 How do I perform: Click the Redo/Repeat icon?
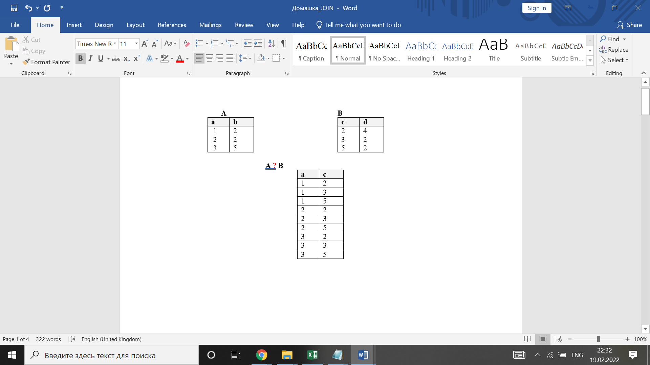coord(47,8)
